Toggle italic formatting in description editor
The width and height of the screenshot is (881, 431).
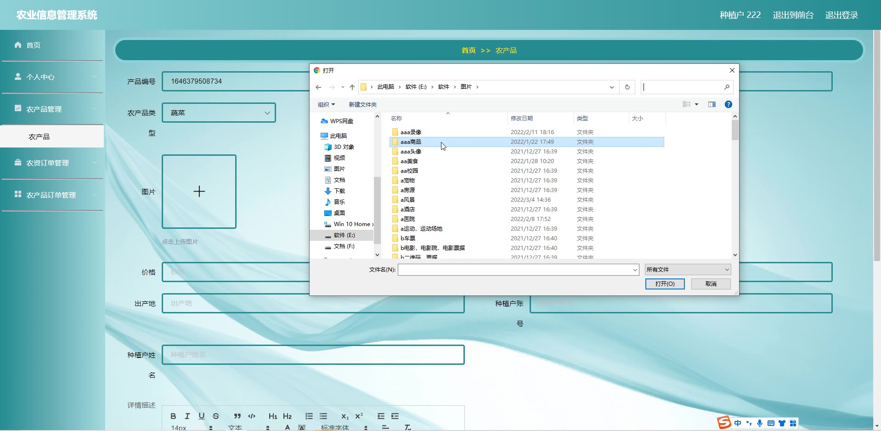click(x=187, y=416)
